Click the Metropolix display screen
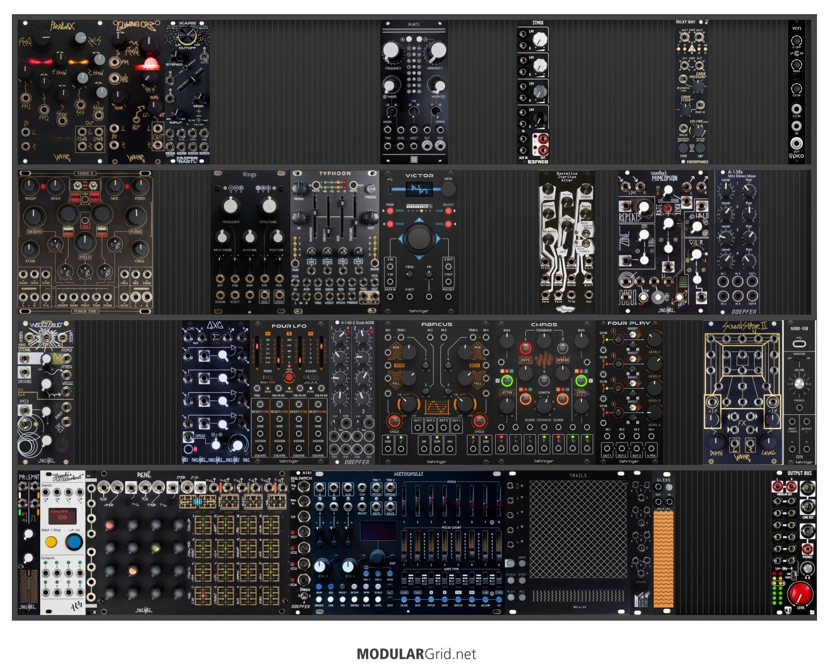 pos(378,532)
